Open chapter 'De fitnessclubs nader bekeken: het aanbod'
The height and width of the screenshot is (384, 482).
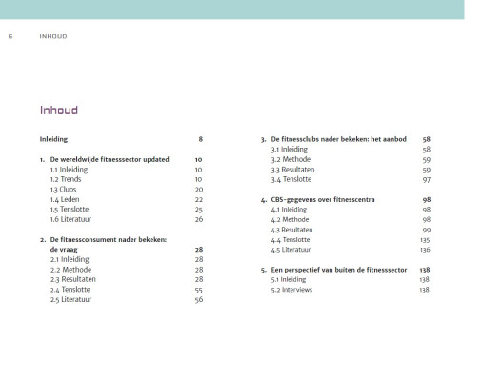pos(339,139)
